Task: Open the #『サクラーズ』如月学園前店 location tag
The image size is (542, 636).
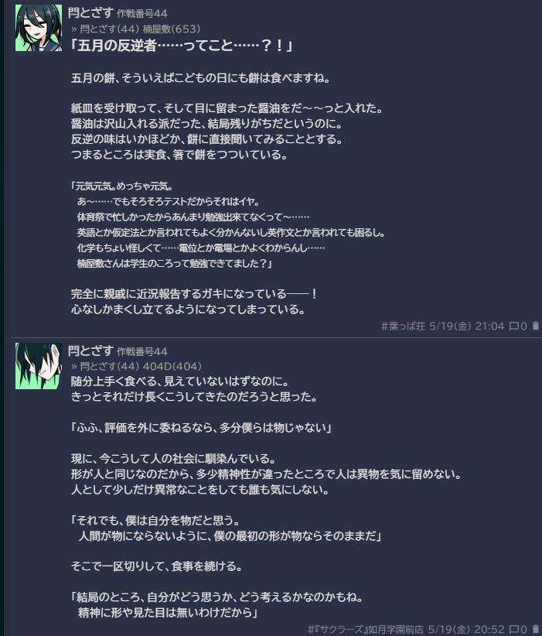Action: pos(366,629)
